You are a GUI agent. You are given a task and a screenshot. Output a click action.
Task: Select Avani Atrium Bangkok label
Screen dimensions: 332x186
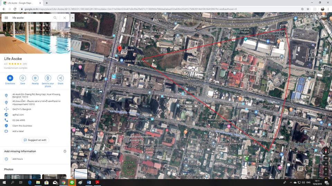[x=220, y=120]
